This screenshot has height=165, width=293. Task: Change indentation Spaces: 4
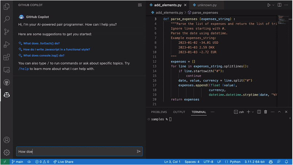click(192, 162)
